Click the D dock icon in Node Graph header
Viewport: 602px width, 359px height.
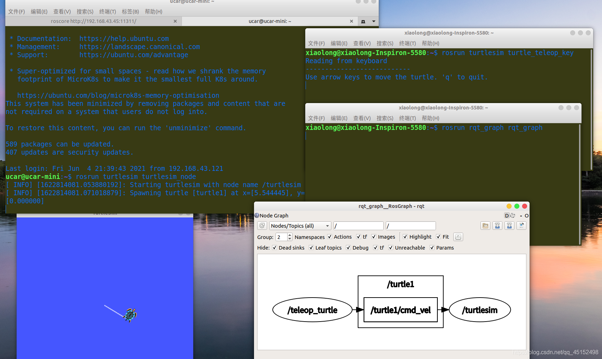[507, 216]
